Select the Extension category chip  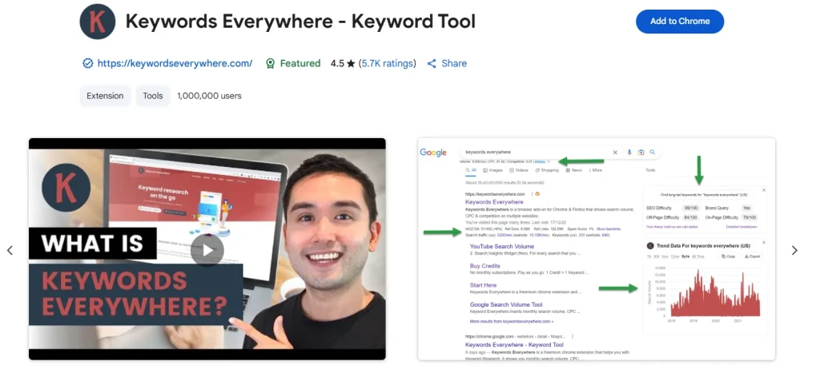coord(105,96)
